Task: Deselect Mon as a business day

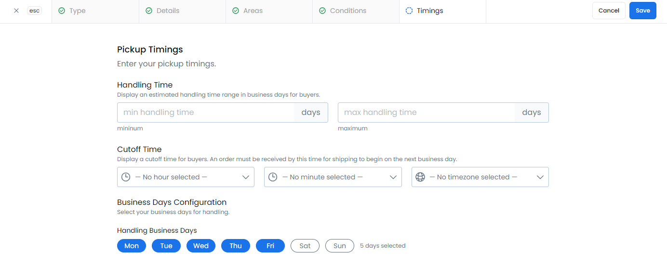Action: [x=132, y=246]
